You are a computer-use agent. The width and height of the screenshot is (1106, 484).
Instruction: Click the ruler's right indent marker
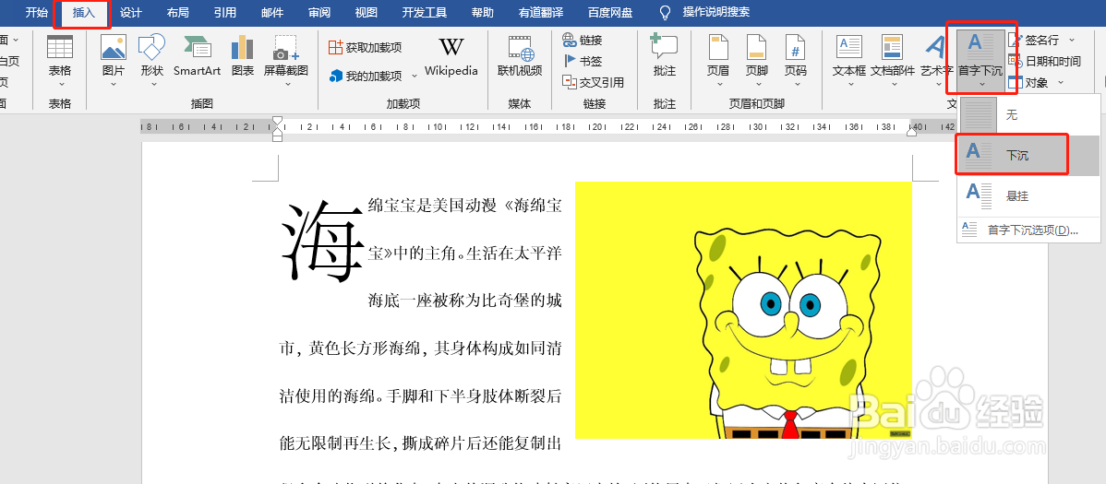click(912, 132)
